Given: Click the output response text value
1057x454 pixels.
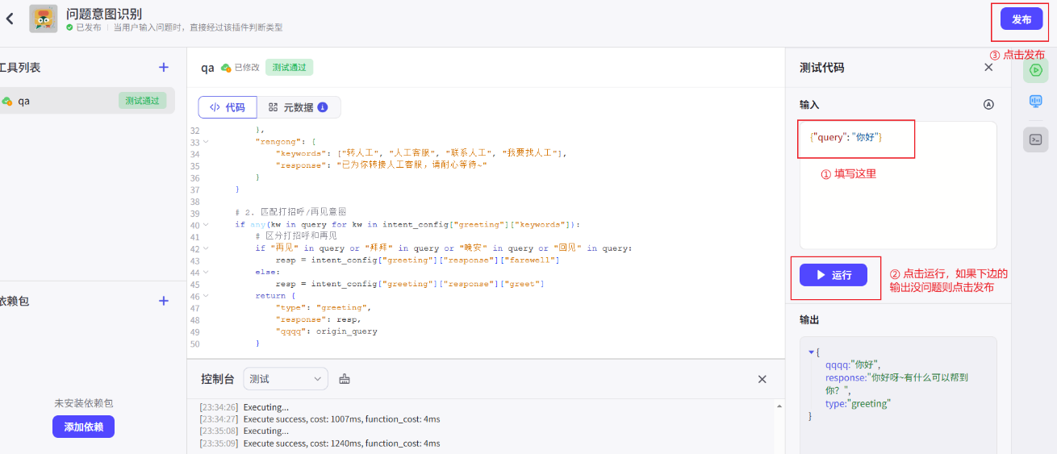Looking at the screenshot, I should 896,384.
